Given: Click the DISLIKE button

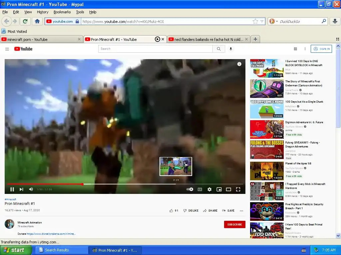Looking at the screenshot, I should (191, 211).
